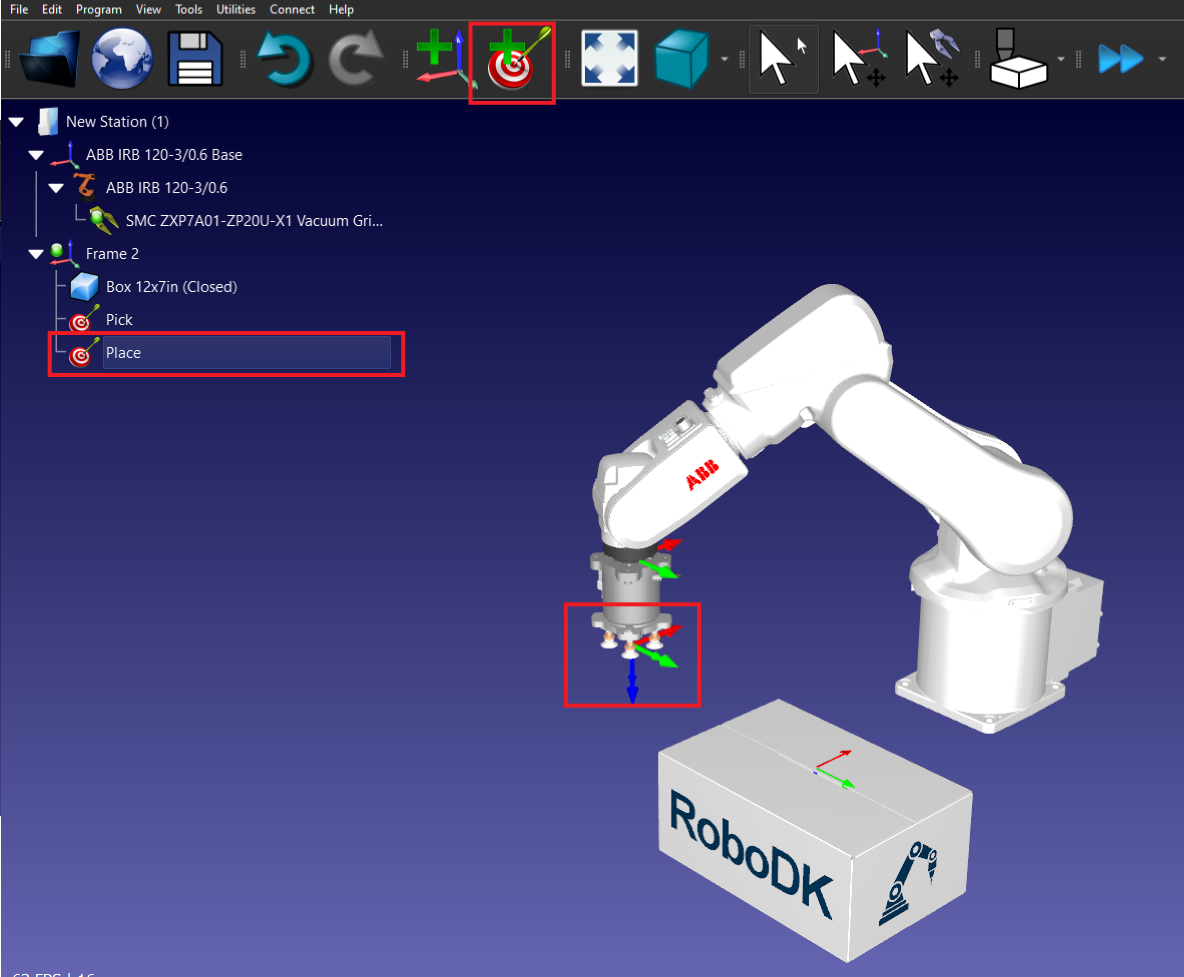Viewport: 1184px width, 977px height.
Task: Open the Utilities menu
Action: coord(235,9)
